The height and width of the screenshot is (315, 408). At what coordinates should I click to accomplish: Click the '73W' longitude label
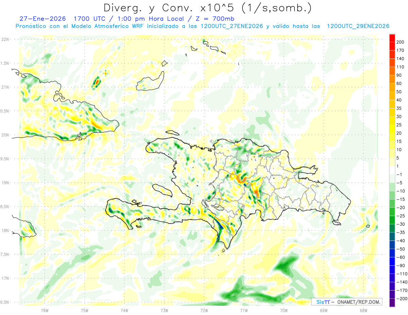(164, 310)
